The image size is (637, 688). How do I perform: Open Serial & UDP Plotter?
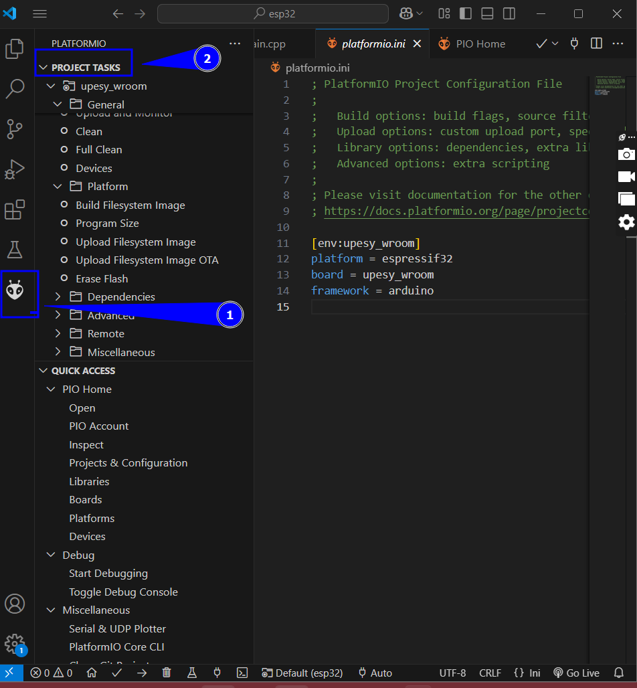click(118, 628)
